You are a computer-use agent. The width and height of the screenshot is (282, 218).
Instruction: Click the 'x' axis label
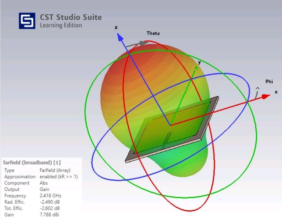coord(276,92)
